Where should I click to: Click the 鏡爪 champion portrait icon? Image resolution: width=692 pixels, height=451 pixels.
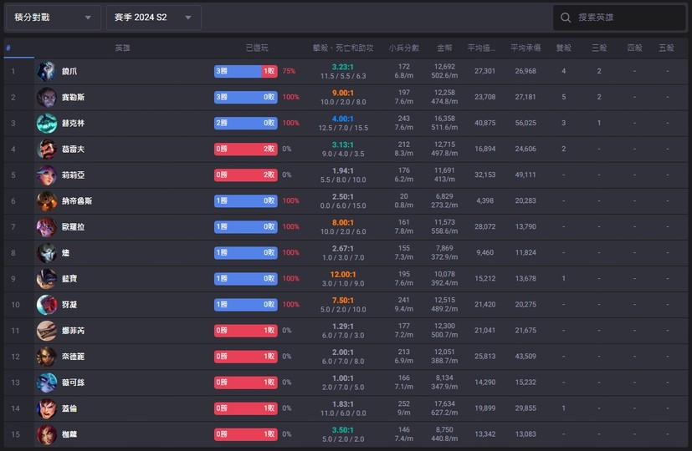point(47,72)
